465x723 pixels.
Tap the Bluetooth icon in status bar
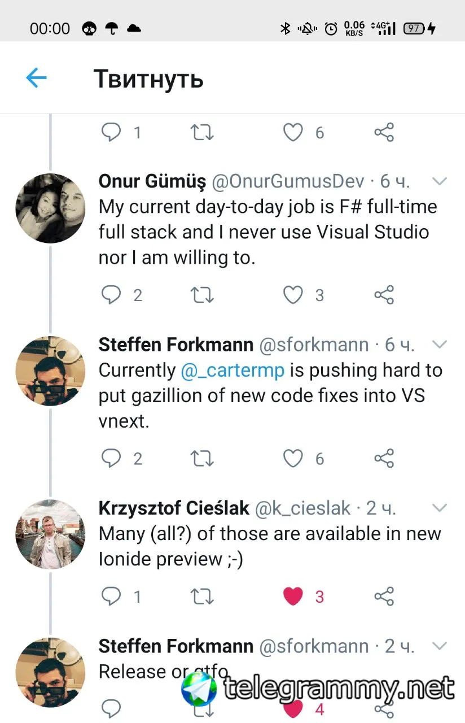tap(285, 28)
